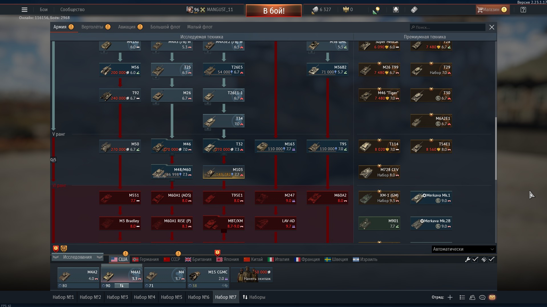Click the research tree vertical scrollbar
Viewport: 547px width, 307px height.
coord(496,148)
